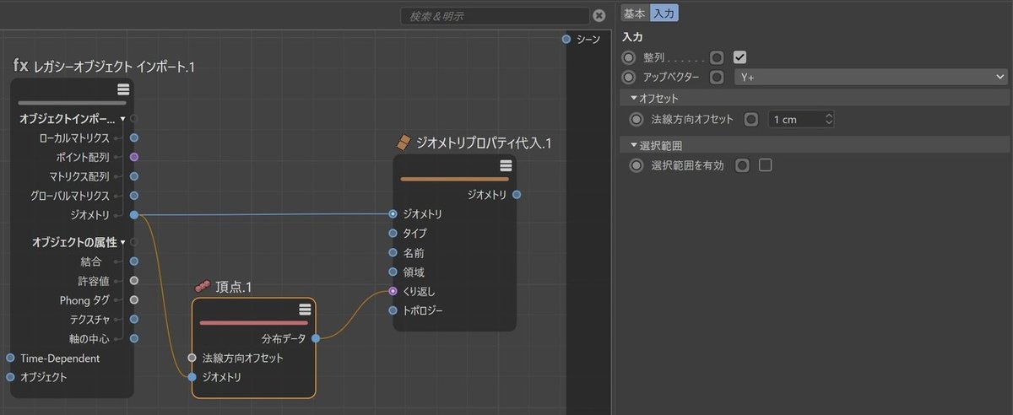
Task: Click the fx icon of Legacy Object Import node
Action: pyautogui.click(x=21, y=65)
